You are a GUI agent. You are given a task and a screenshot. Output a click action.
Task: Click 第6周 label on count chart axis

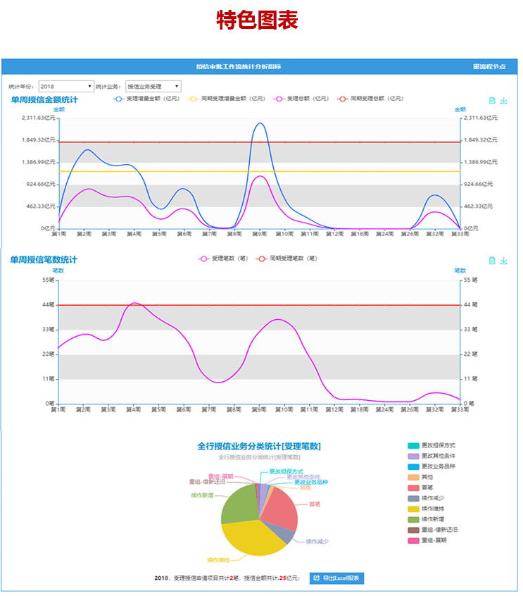click(184, 410)
